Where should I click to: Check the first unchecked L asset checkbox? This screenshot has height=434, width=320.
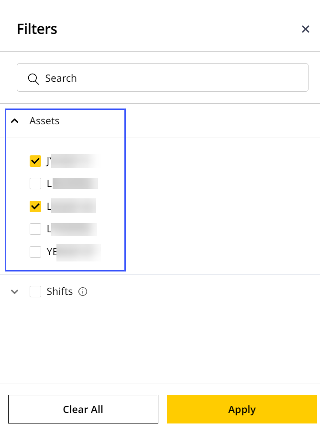coord(35,184)
